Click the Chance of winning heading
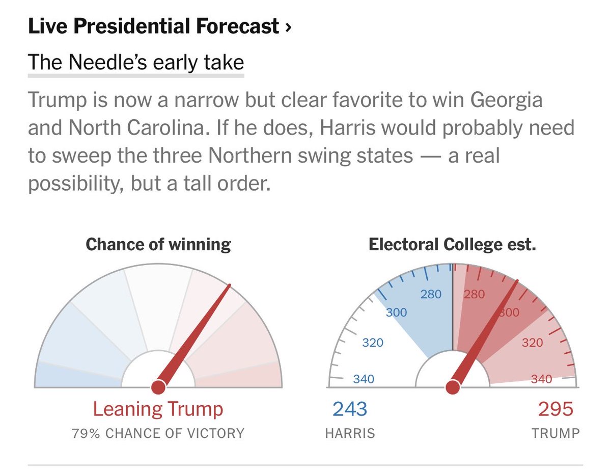 (x=158, y=245)
